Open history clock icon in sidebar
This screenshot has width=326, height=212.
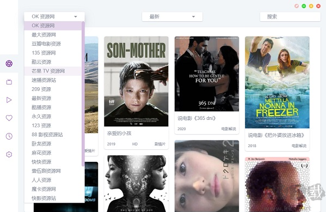click(x=9, y=136)
